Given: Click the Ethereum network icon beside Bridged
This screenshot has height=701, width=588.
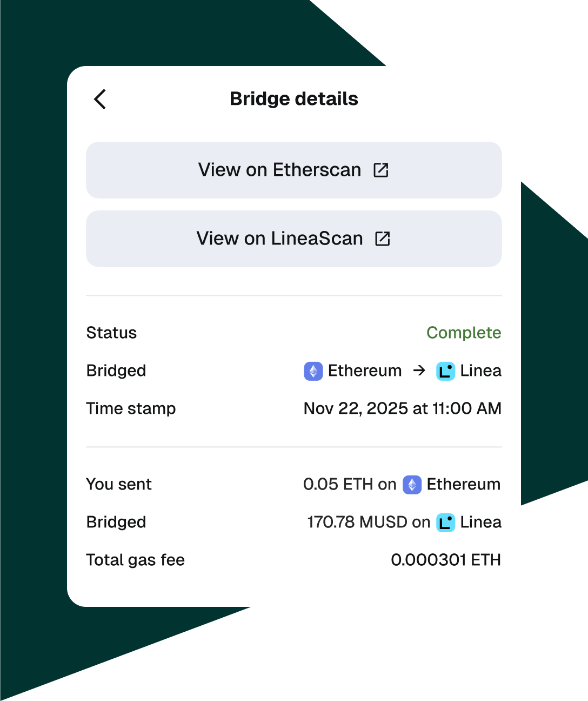Looking at the screenshot, I should point(313,371).
